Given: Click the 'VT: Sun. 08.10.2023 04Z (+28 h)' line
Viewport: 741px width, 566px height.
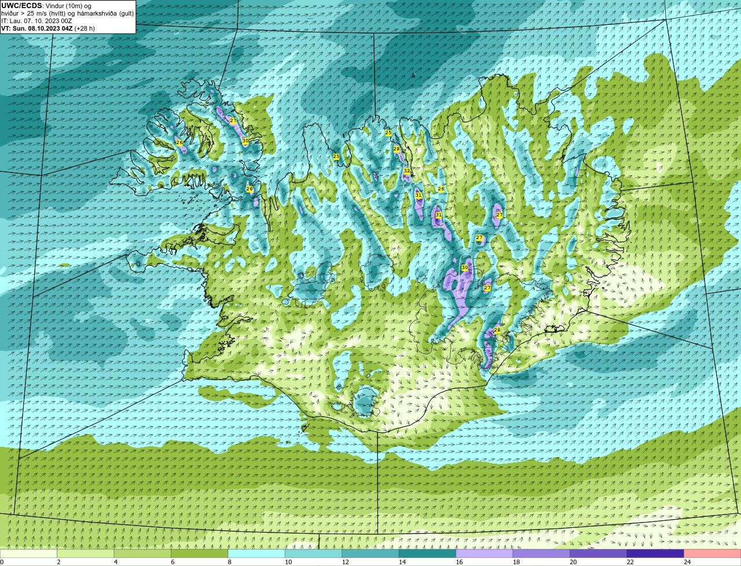Looking at the screenshot, I should [48, 28].
